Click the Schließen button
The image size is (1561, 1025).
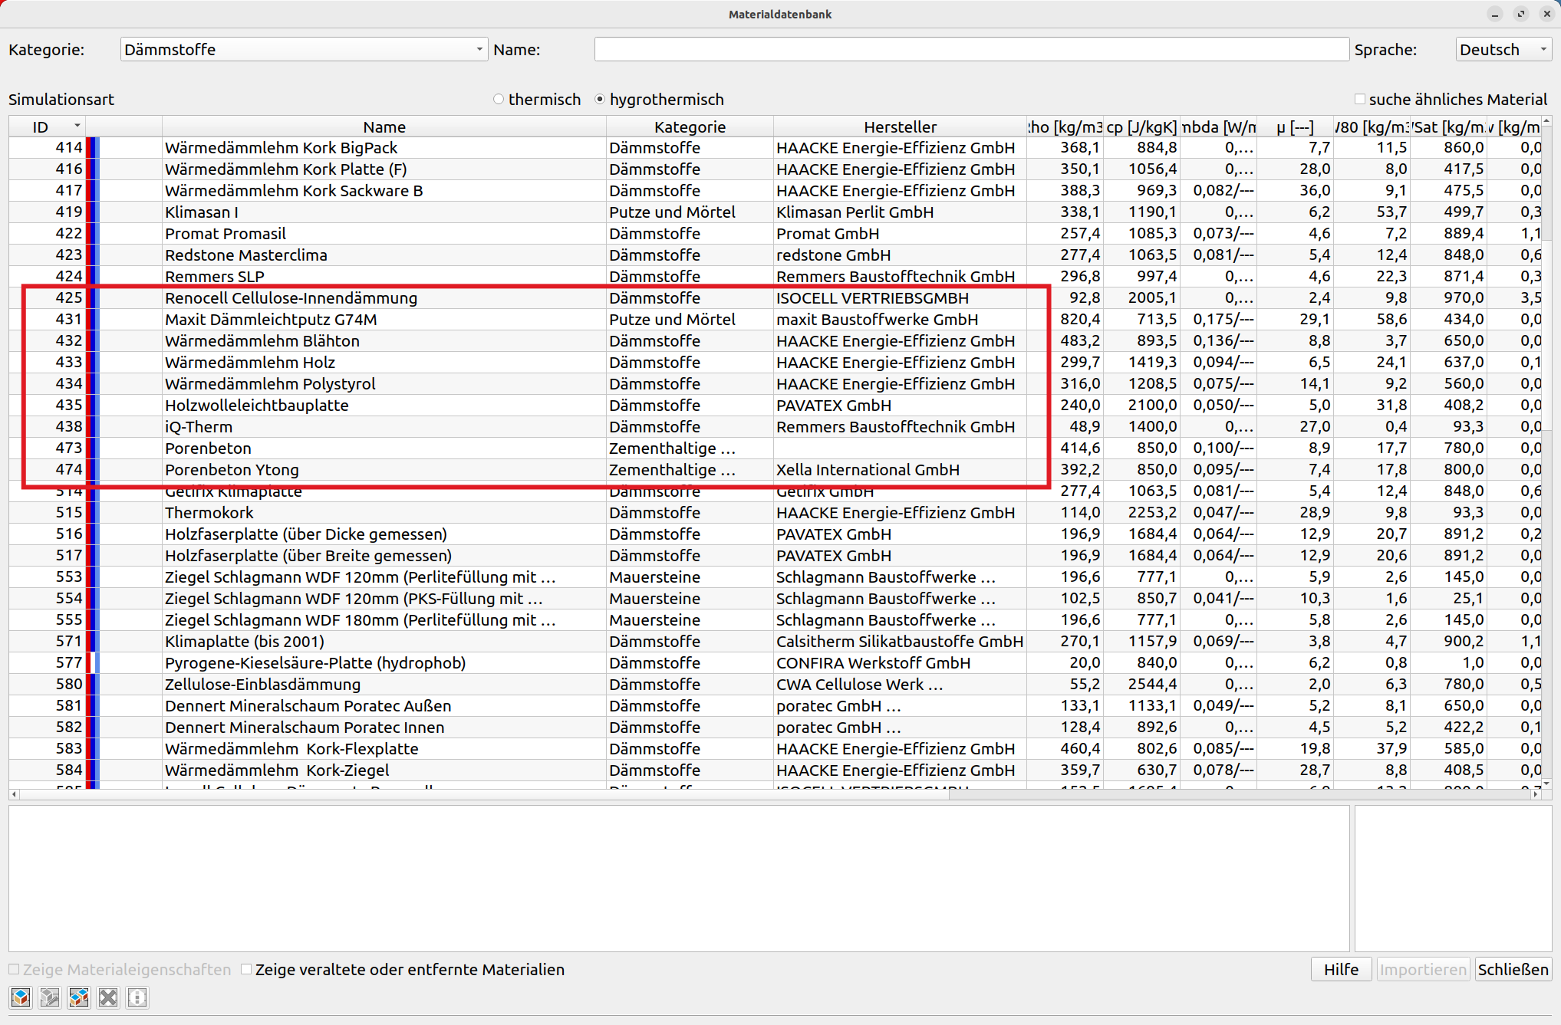(x=1513, y=969)
